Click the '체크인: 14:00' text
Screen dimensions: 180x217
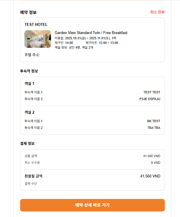(x=64, y=43)
